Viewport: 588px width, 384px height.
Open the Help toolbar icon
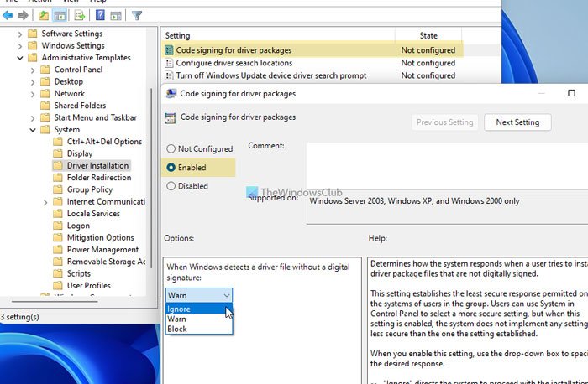100,15
